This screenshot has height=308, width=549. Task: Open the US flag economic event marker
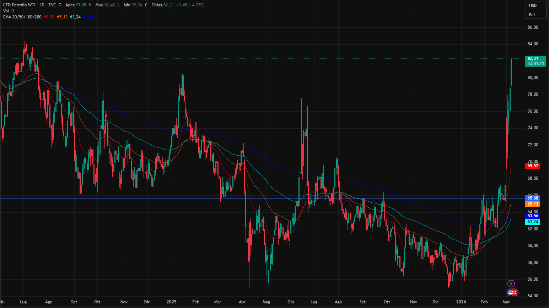pyautogui.click(x=511, y=292)
